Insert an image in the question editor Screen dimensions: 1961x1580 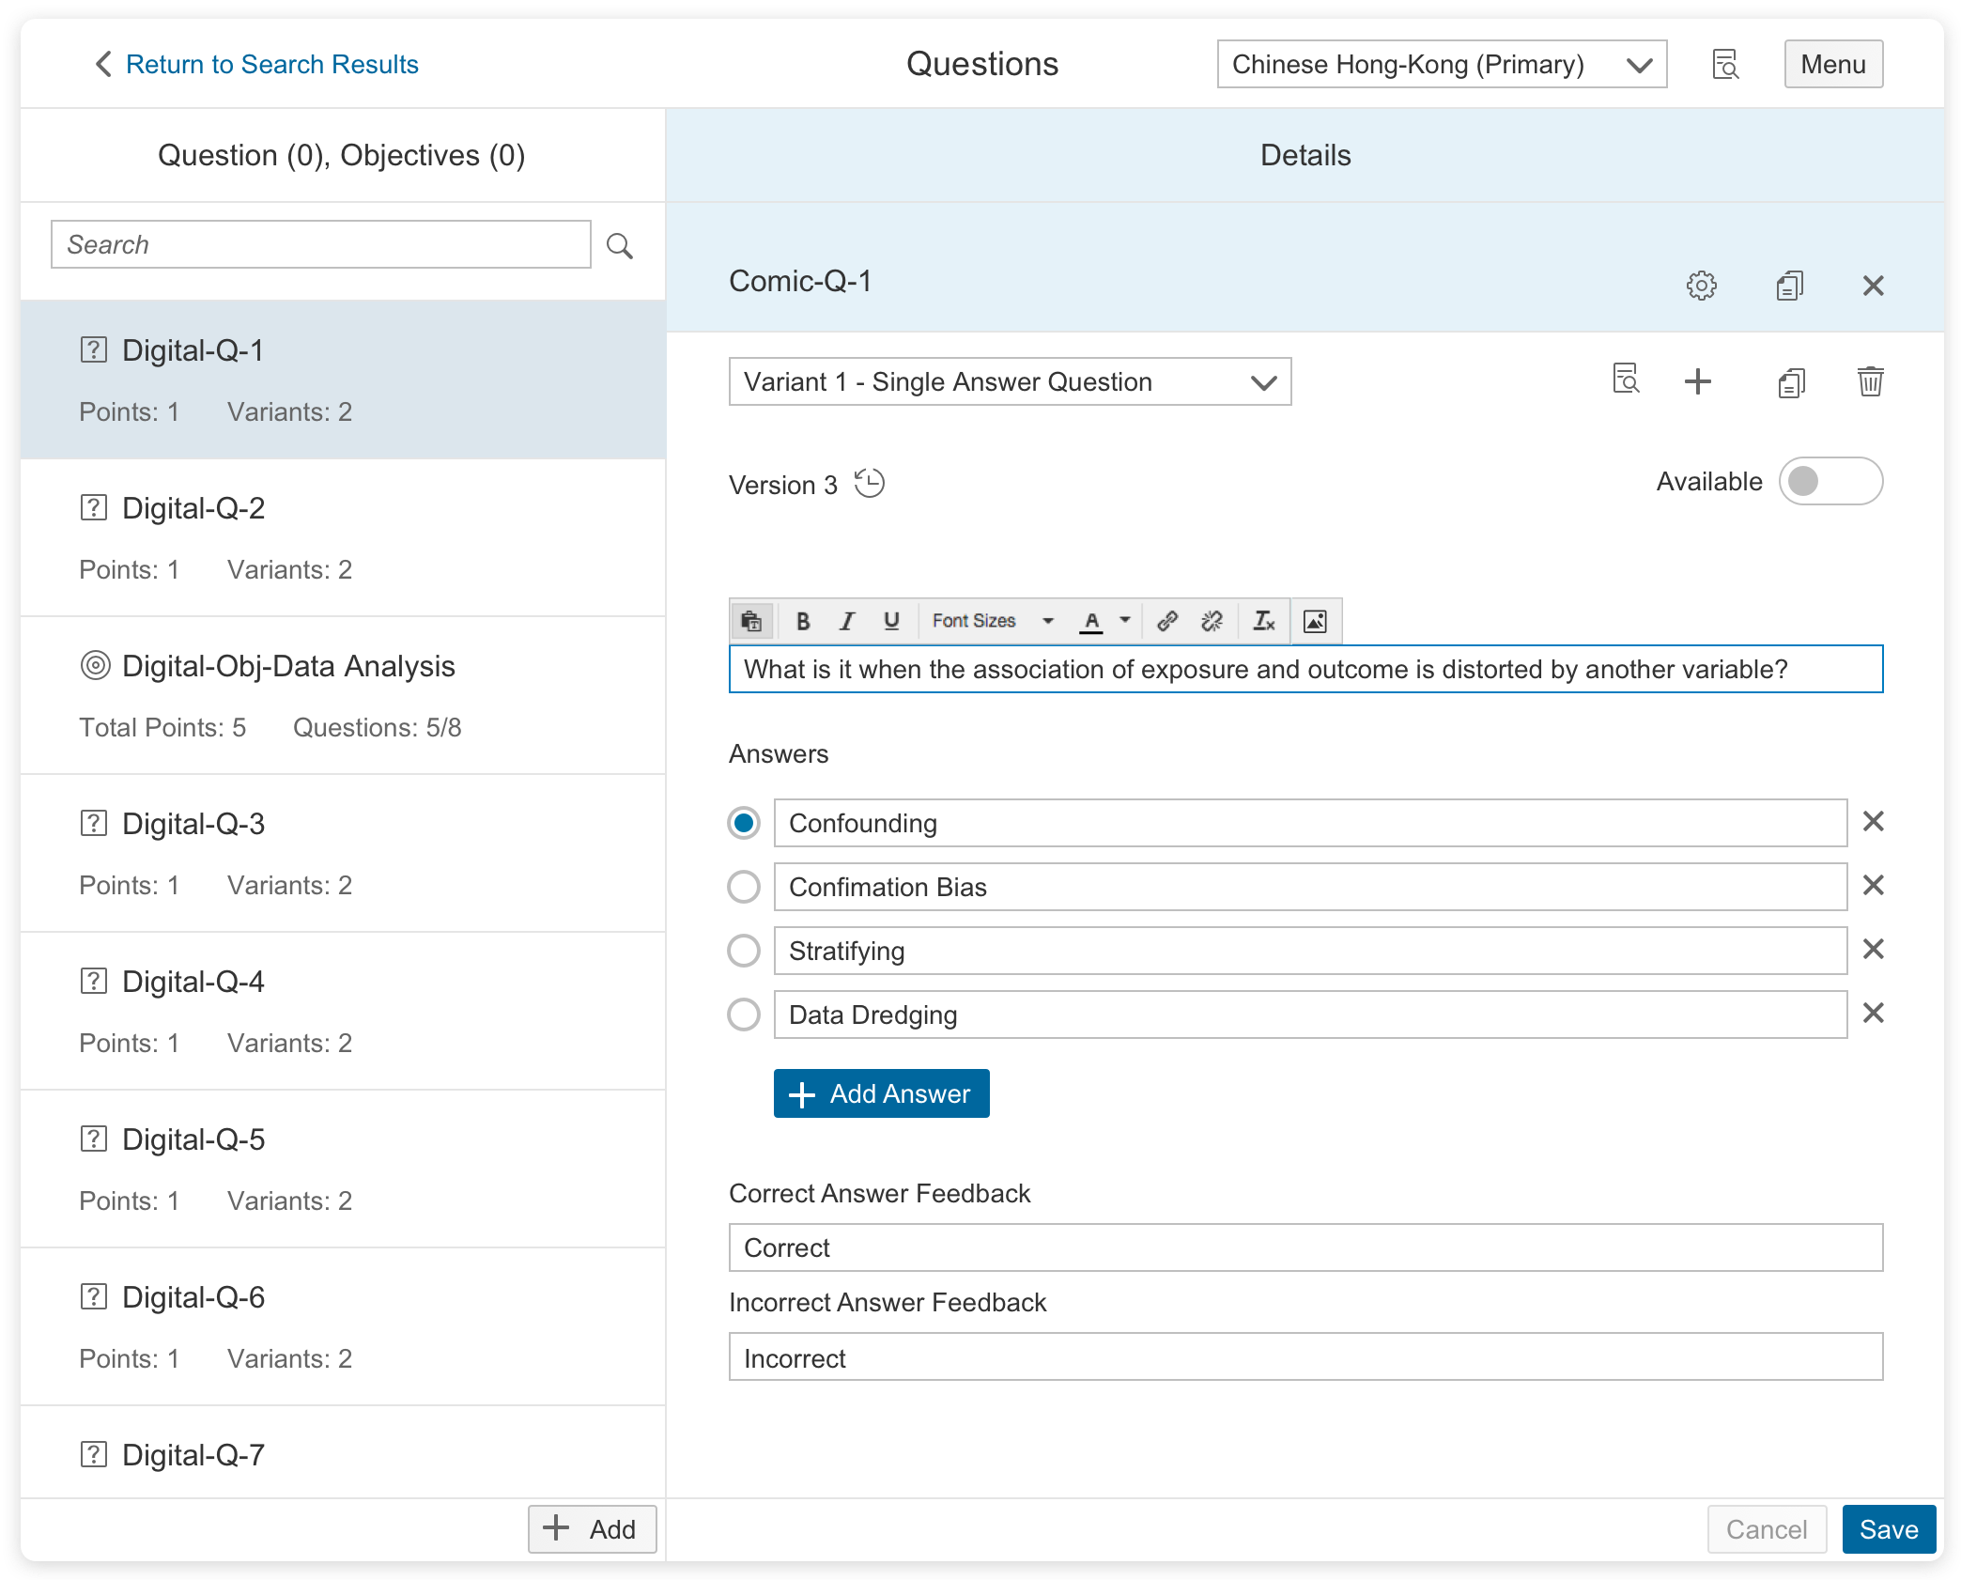click(x=1315, y=621)
